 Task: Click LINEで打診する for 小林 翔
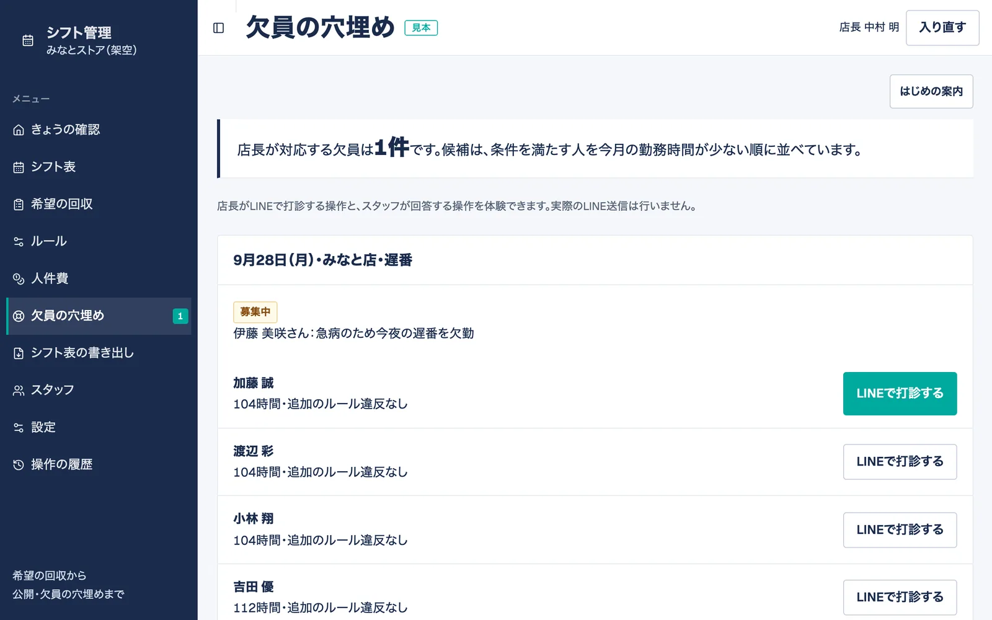[900, 530]
